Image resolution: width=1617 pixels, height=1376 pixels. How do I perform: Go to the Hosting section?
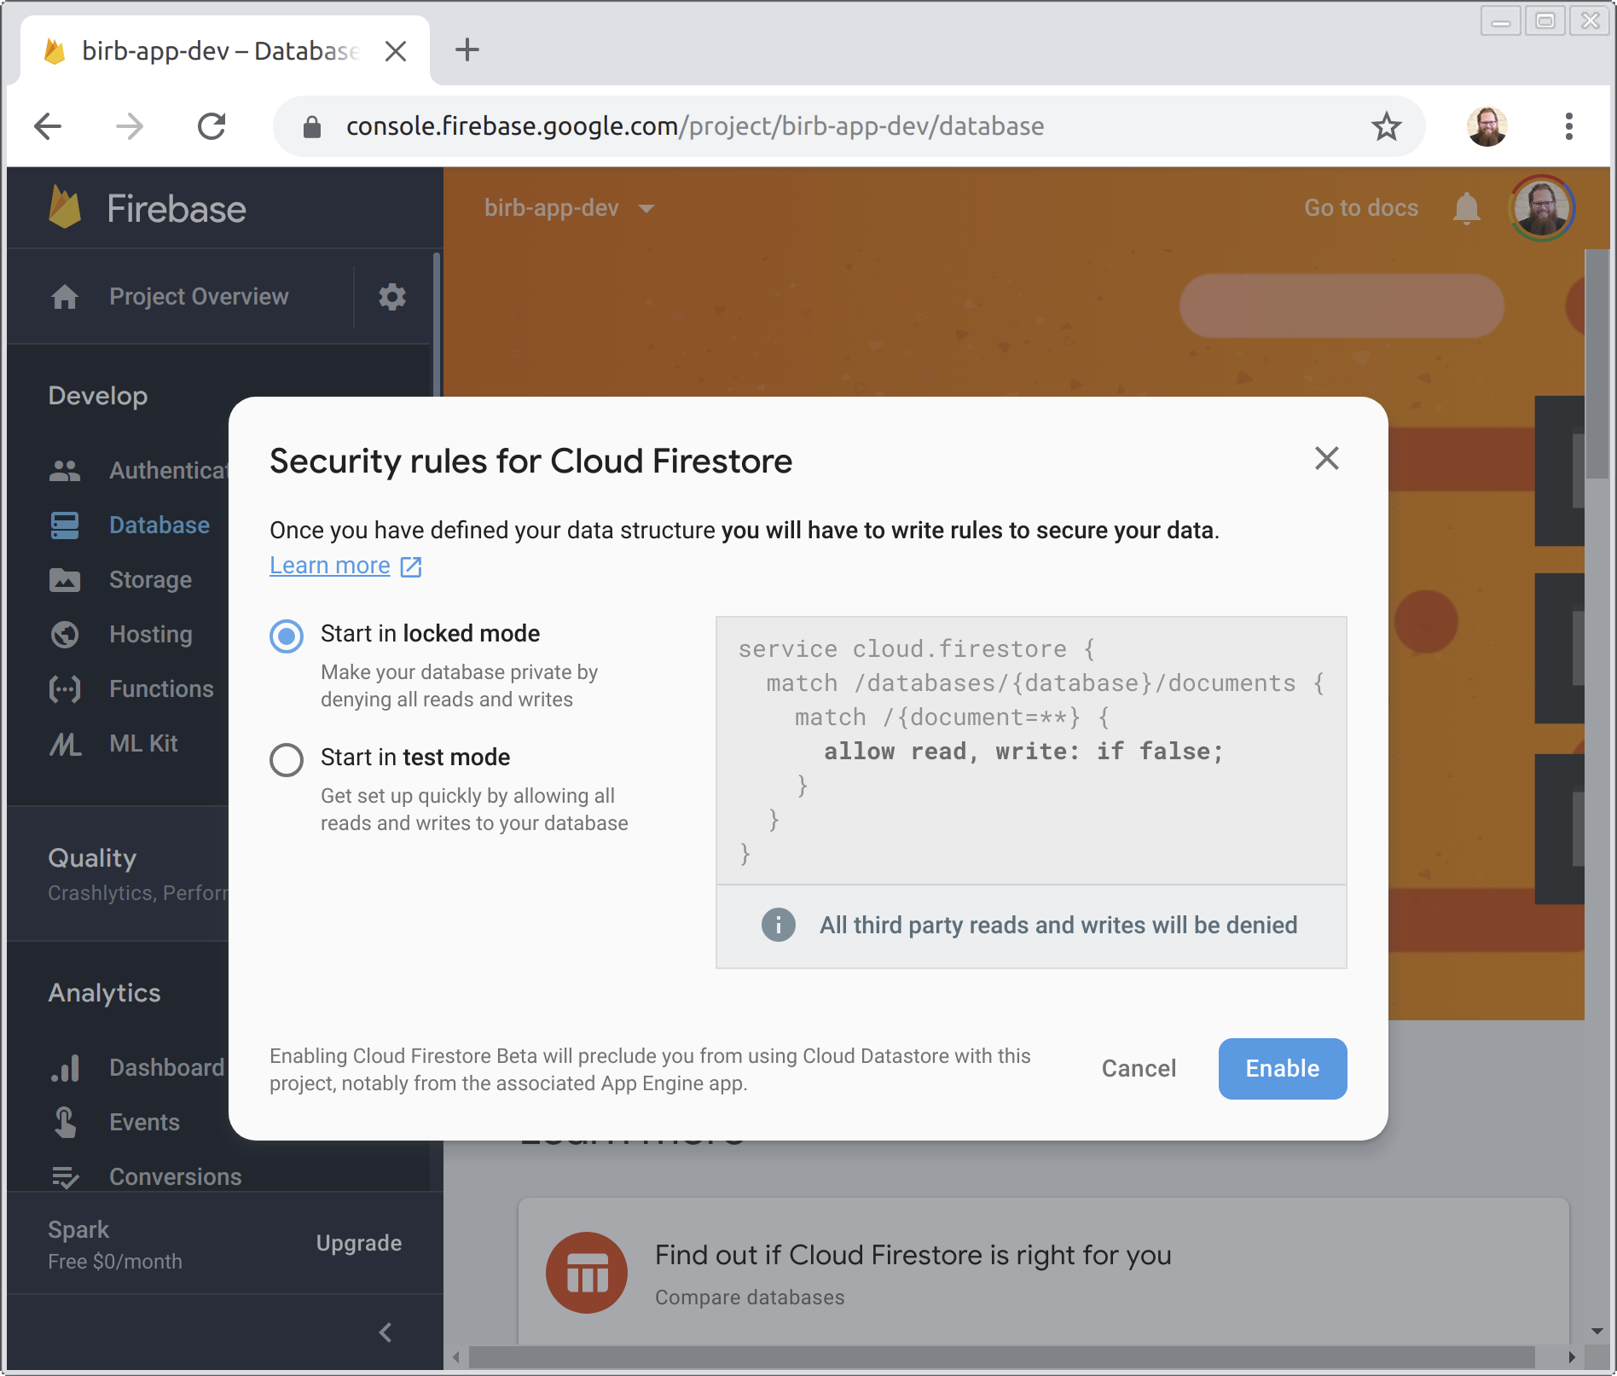(64, 634)
